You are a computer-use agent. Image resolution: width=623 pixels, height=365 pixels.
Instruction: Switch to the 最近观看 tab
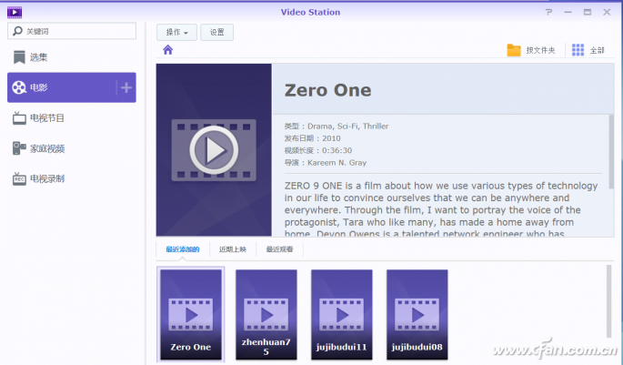click(279, 249)
